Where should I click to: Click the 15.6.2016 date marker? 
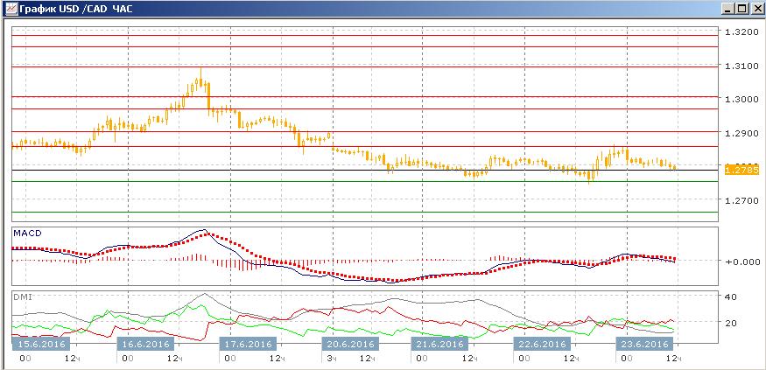[41, 344]
